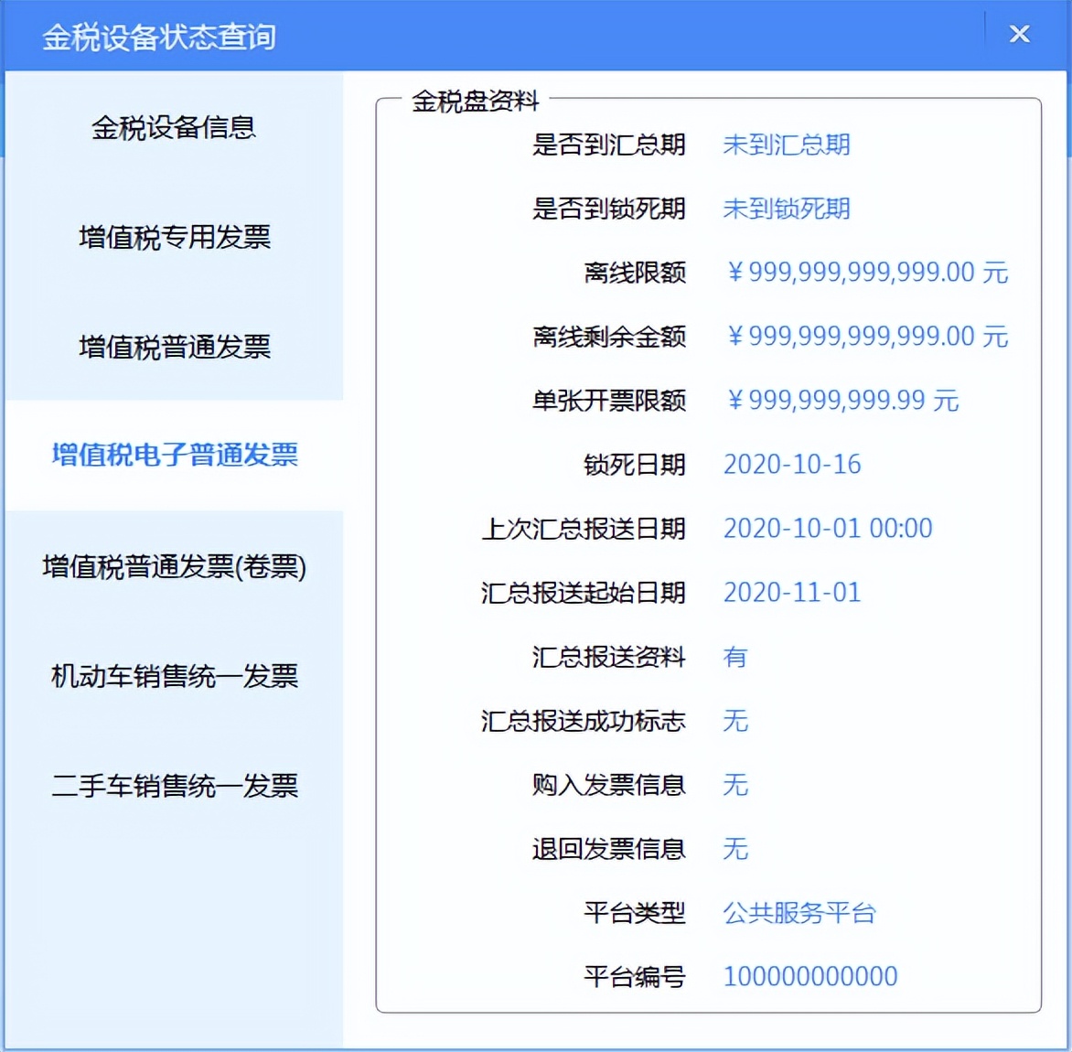Click the lock date 2020-10-16
Viewport: 1072px width, 1052px height.
tap(792, 465)
